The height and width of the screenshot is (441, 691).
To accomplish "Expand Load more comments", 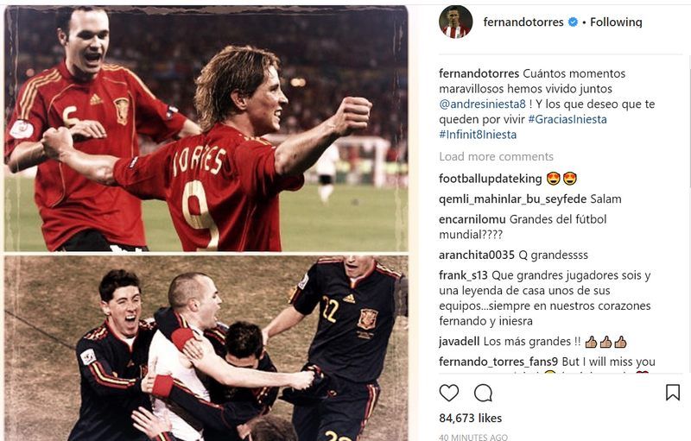I will coord(496,157).
